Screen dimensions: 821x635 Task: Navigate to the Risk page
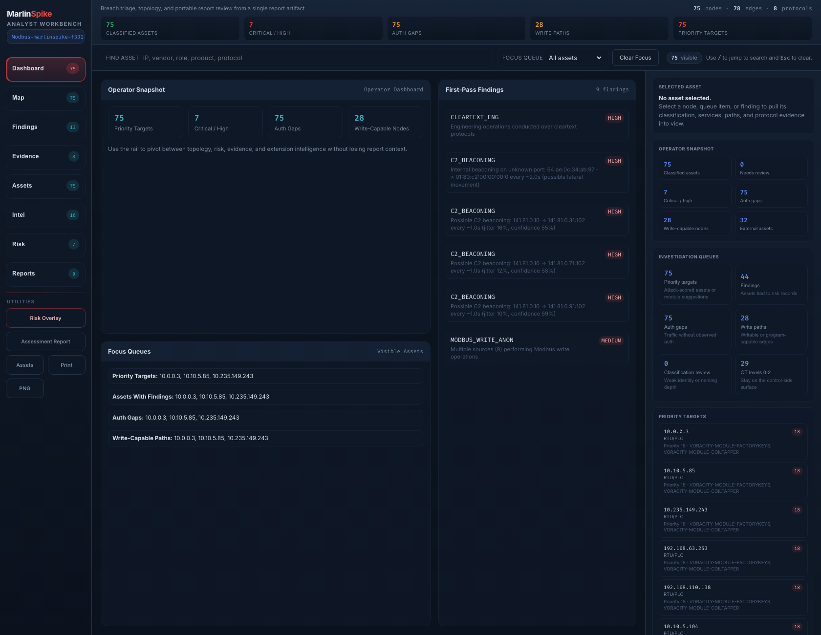(45, 244)
